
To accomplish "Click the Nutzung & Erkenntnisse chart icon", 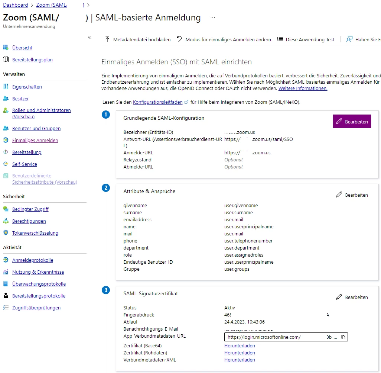I will pos(6,272).
